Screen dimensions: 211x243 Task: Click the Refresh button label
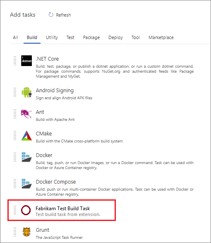pyautogui.click(x=63, y=15)
